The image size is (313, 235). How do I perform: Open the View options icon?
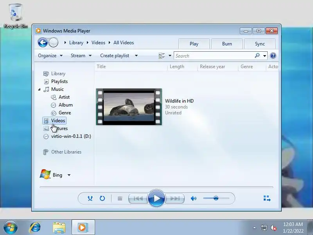(162, 56)
